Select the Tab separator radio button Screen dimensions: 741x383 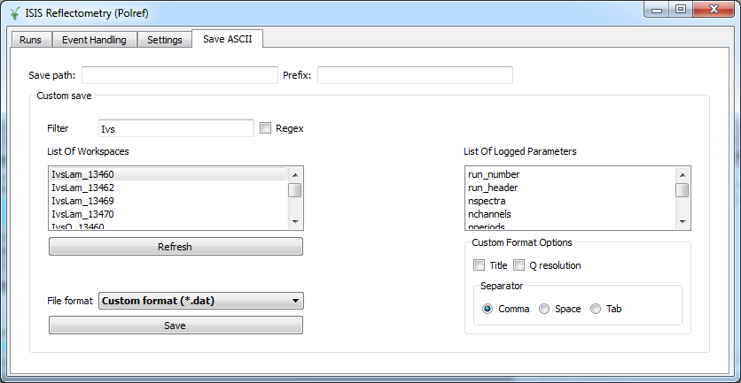[596, 309]
